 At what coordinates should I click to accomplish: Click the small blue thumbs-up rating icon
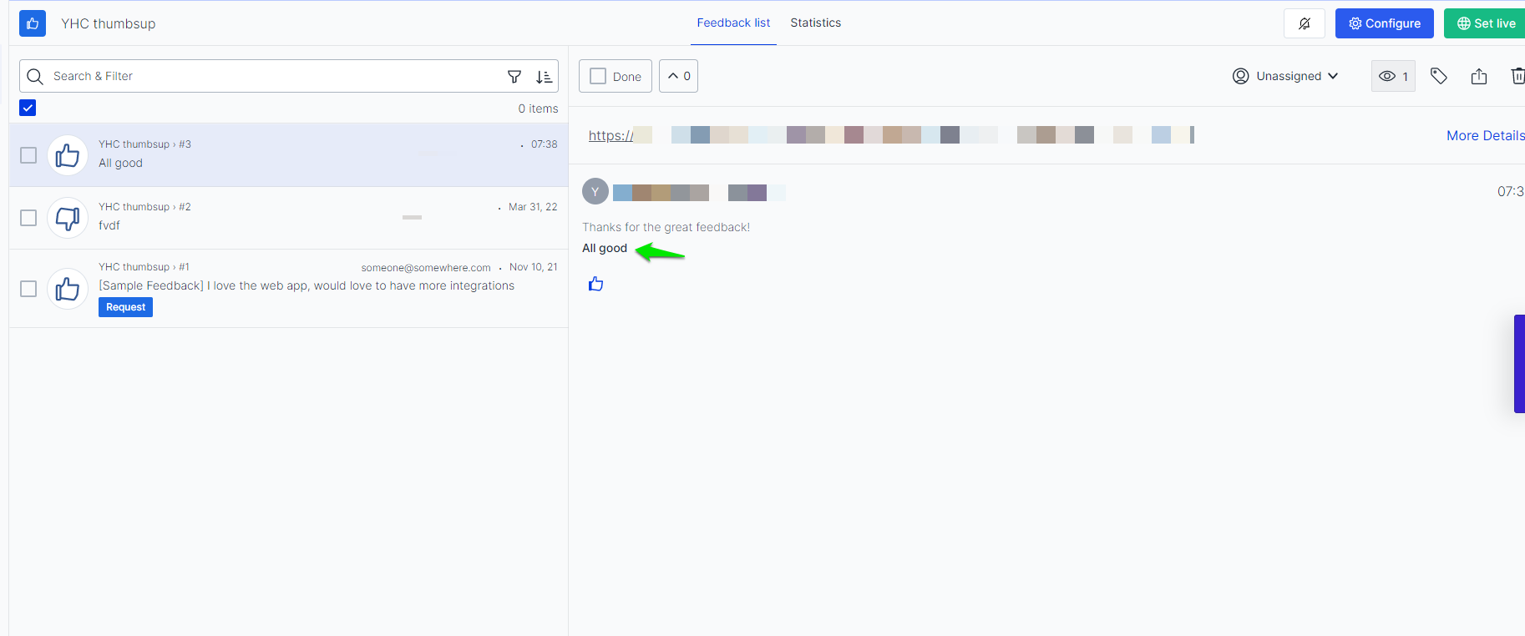coord(595,284)
